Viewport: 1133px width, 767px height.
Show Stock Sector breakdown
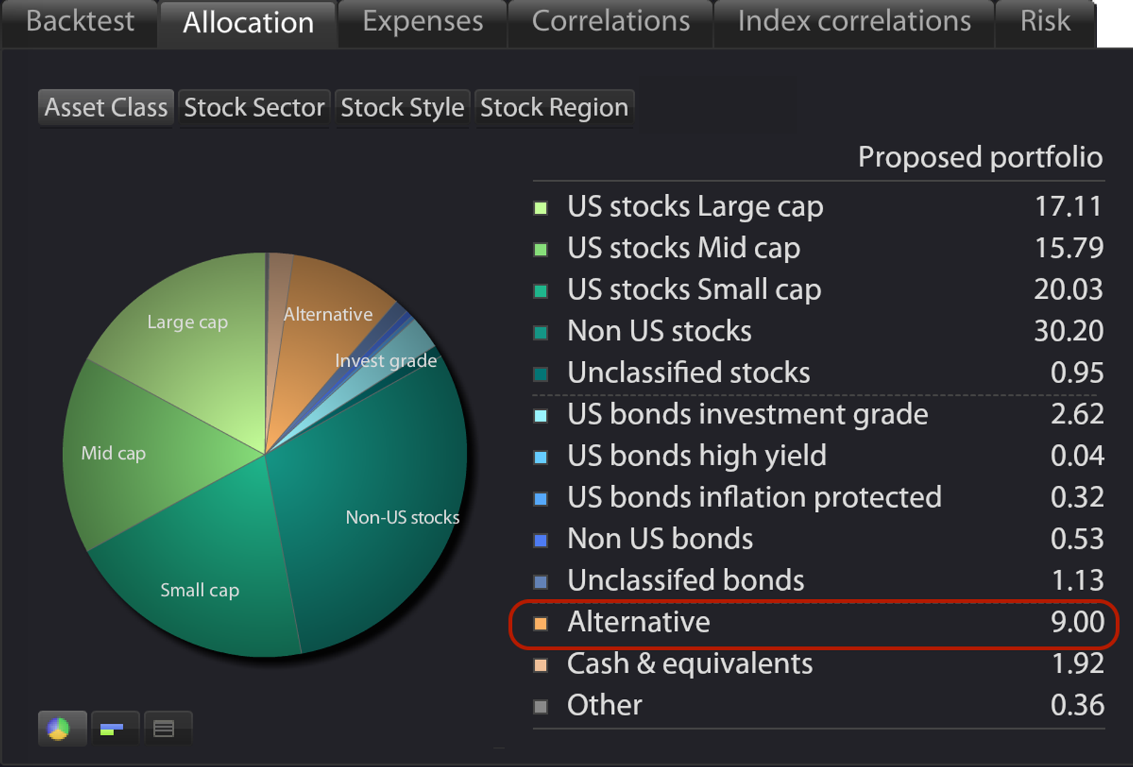point(254,108)
